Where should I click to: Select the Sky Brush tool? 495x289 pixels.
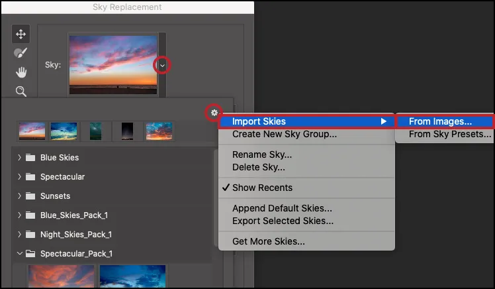(x=21, y=53)
